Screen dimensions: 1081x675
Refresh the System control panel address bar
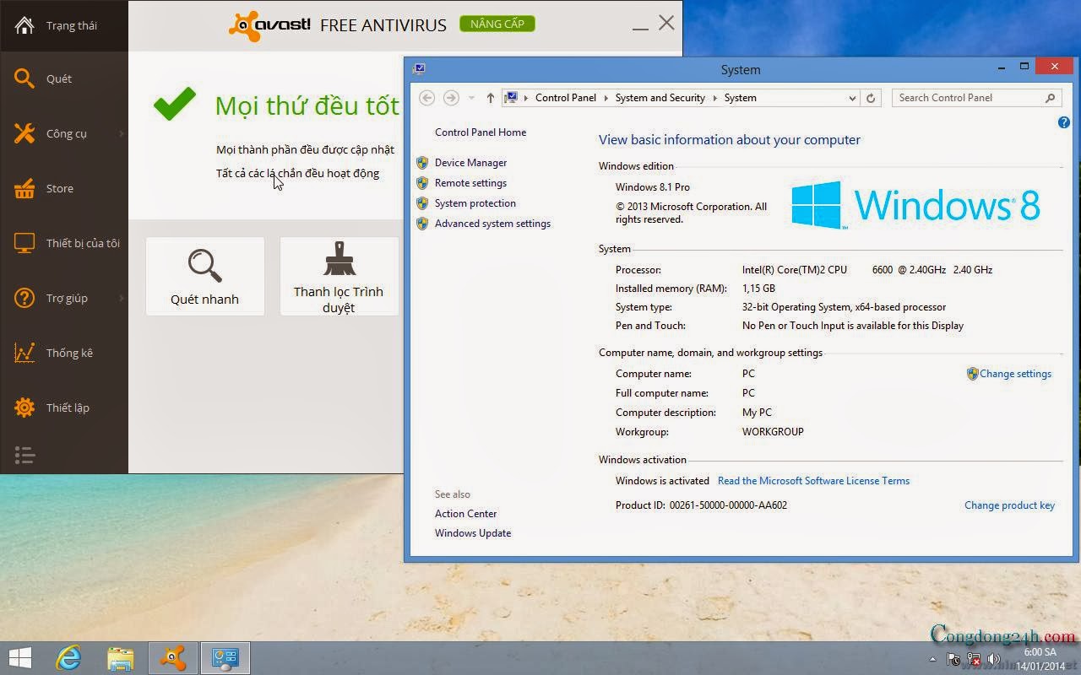coord(871,98)
